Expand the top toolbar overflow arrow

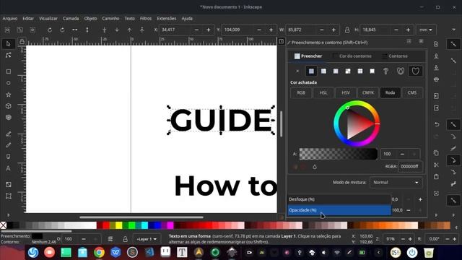coord(454,30)
